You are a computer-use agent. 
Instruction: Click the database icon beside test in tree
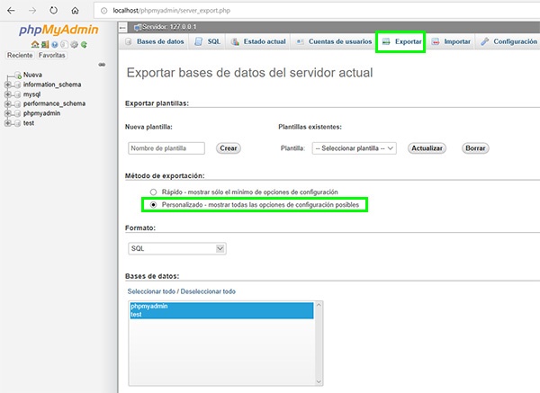(x=18, y=123)
